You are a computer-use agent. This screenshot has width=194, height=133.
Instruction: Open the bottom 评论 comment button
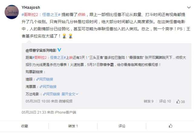point(122,126)
